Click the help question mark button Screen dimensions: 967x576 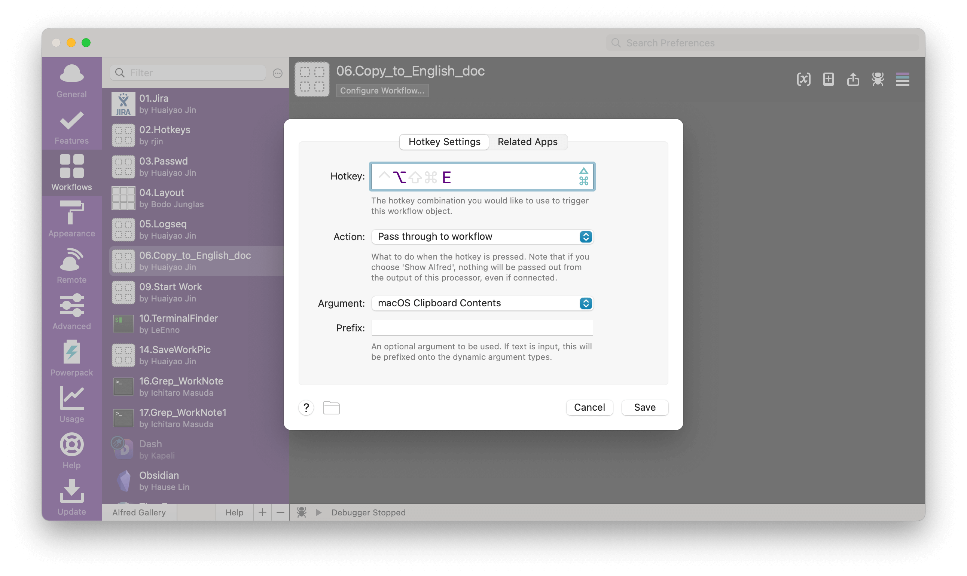(306, 408)
